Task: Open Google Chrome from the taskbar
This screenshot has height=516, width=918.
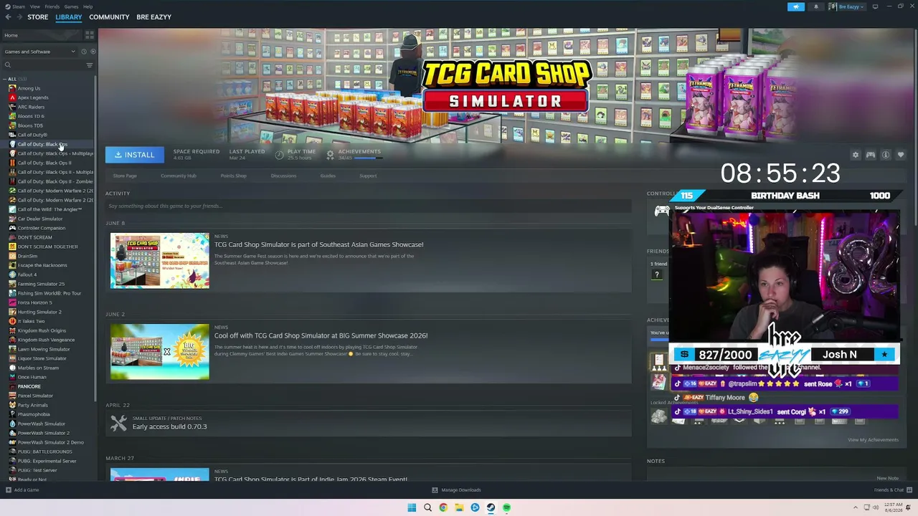Action: [x=443, y=507]
